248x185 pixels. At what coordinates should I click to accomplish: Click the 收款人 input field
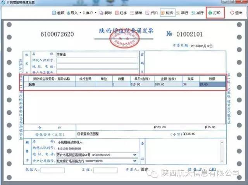coord(53,170)
